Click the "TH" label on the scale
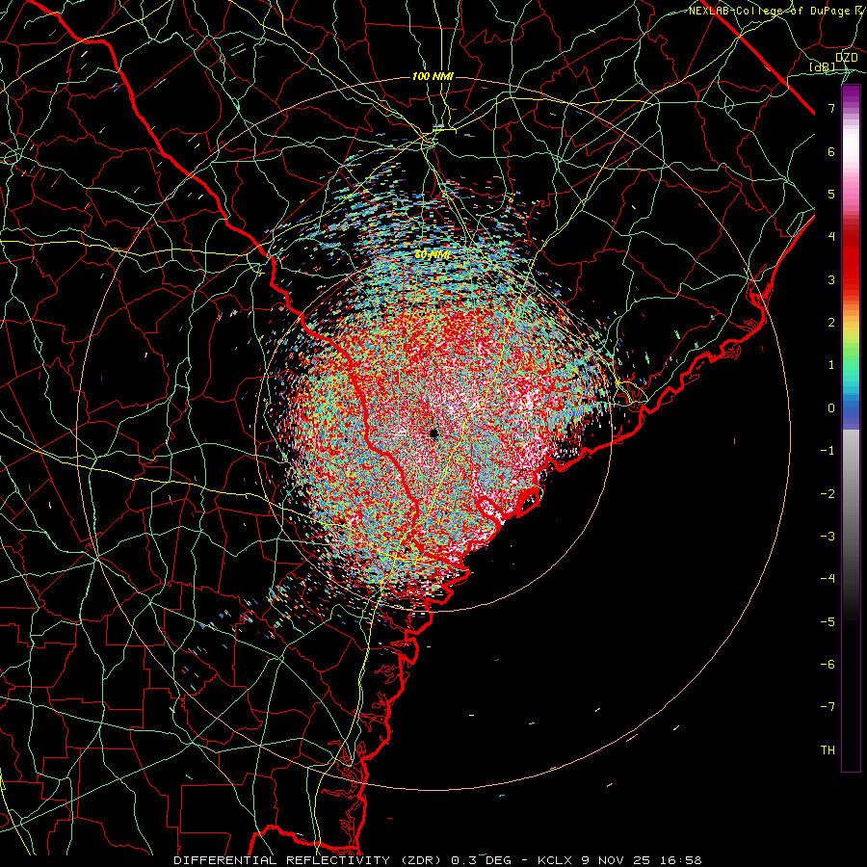Screen dimensions: 867x867 pos(828,750)
